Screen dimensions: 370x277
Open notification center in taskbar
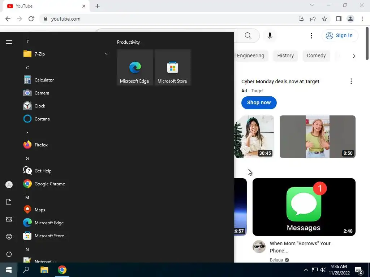(x=359, y=270)
